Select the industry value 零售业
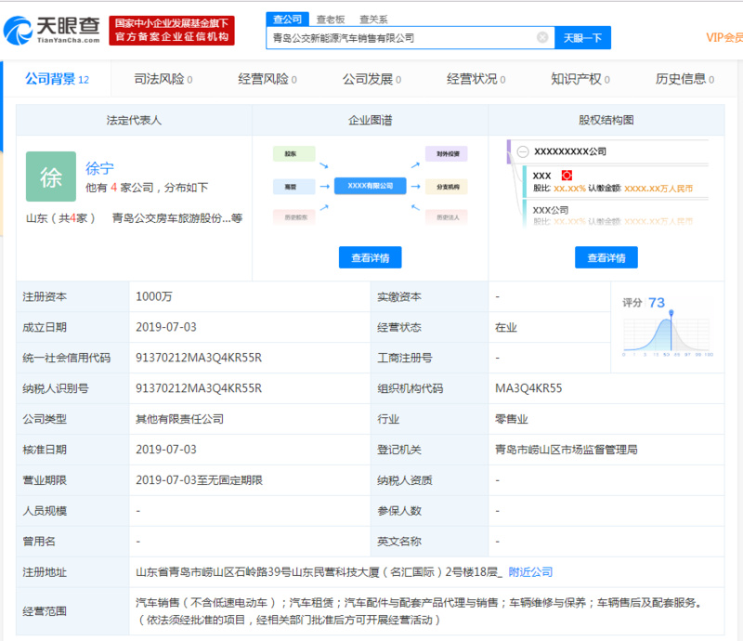Image resolution: width=743 pixels, height=641 pixels. [x=512, y=419]
